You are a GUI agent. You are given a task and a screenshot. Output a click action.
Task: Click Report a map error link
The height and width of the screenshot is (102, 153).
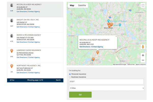(141, 65)
